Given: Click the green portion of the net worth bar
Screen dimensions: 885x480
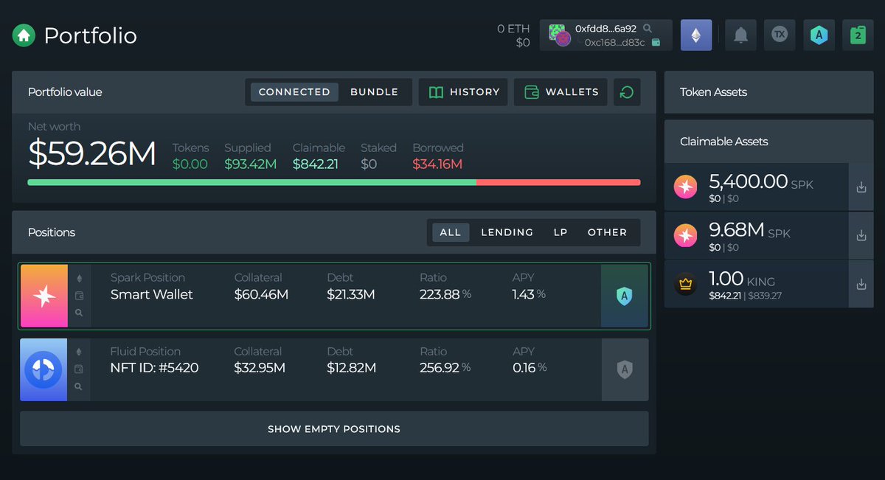Looking at the screenshot, I should coord(251,182).
